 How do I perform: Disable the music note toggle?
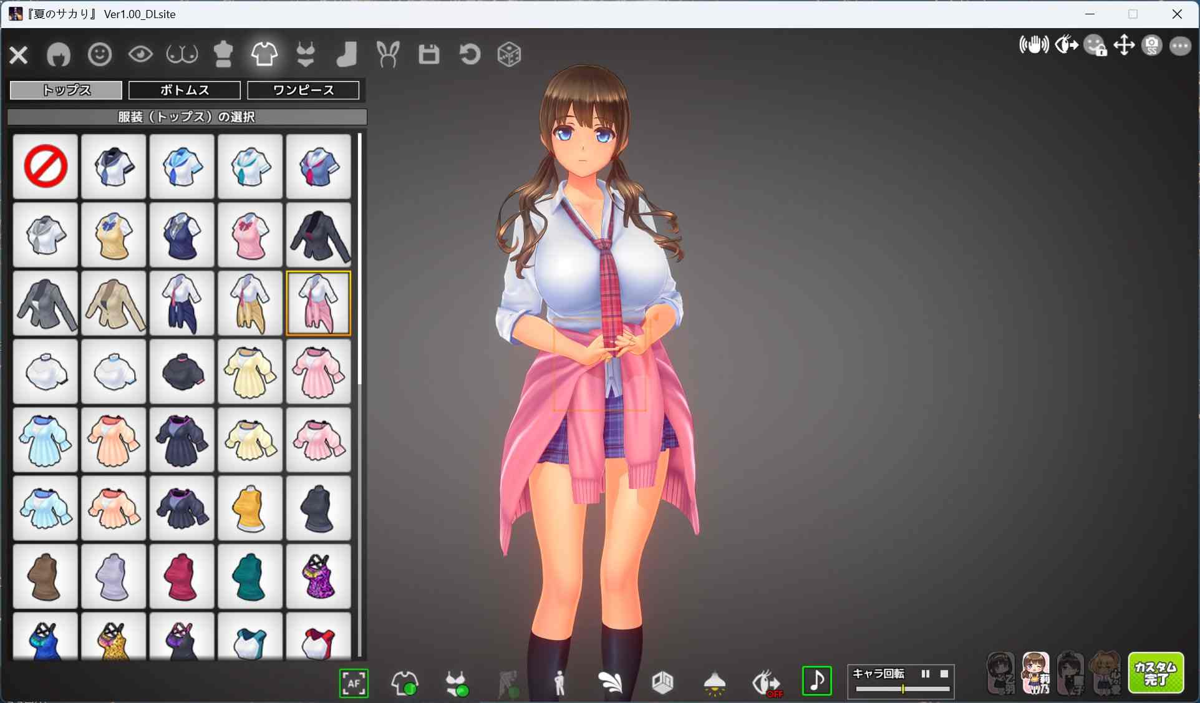[x=816, y=681]
